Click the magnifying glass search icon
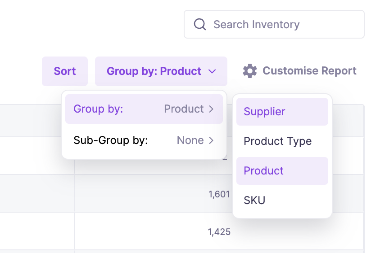371x253 pixels. (x=200, y=24)
